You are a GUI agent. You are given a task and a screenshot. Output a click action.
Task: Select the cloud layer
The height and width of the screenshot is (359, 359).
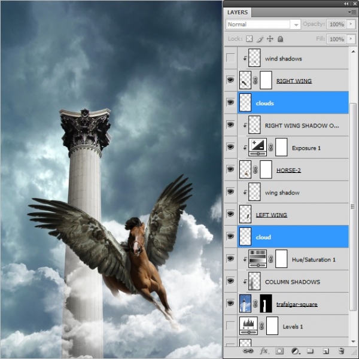point(293,237)
